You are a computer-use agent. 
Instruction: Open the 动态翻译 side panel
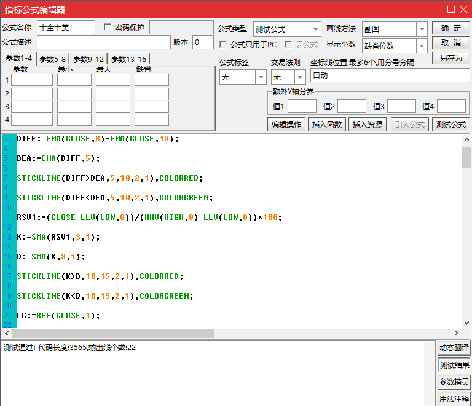click(454, 348)
